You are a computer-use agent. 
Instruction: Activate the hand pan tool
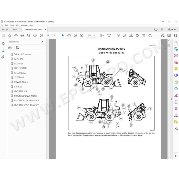69,35
